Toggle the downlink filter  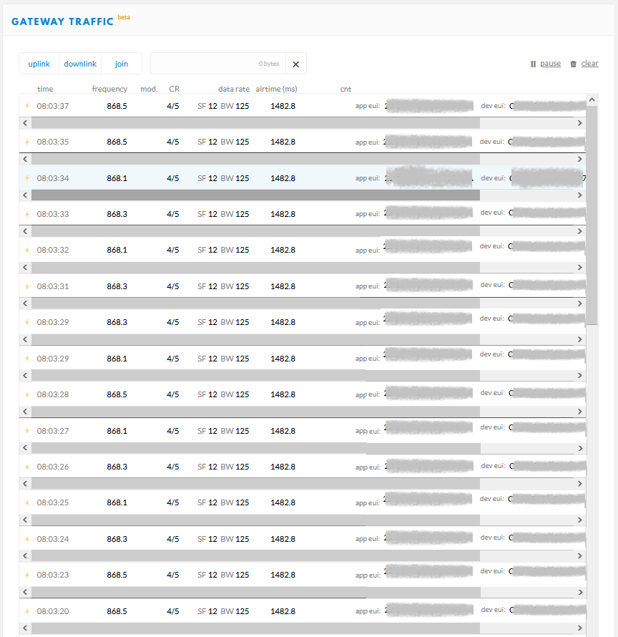(80, 64)
